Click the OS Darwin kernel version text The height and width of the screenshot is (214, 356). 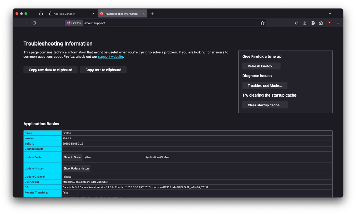[135, 187]
